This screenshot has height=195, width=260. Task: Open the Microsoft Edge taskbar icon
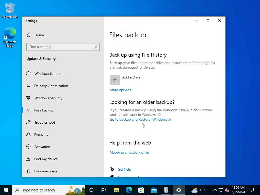129,190
